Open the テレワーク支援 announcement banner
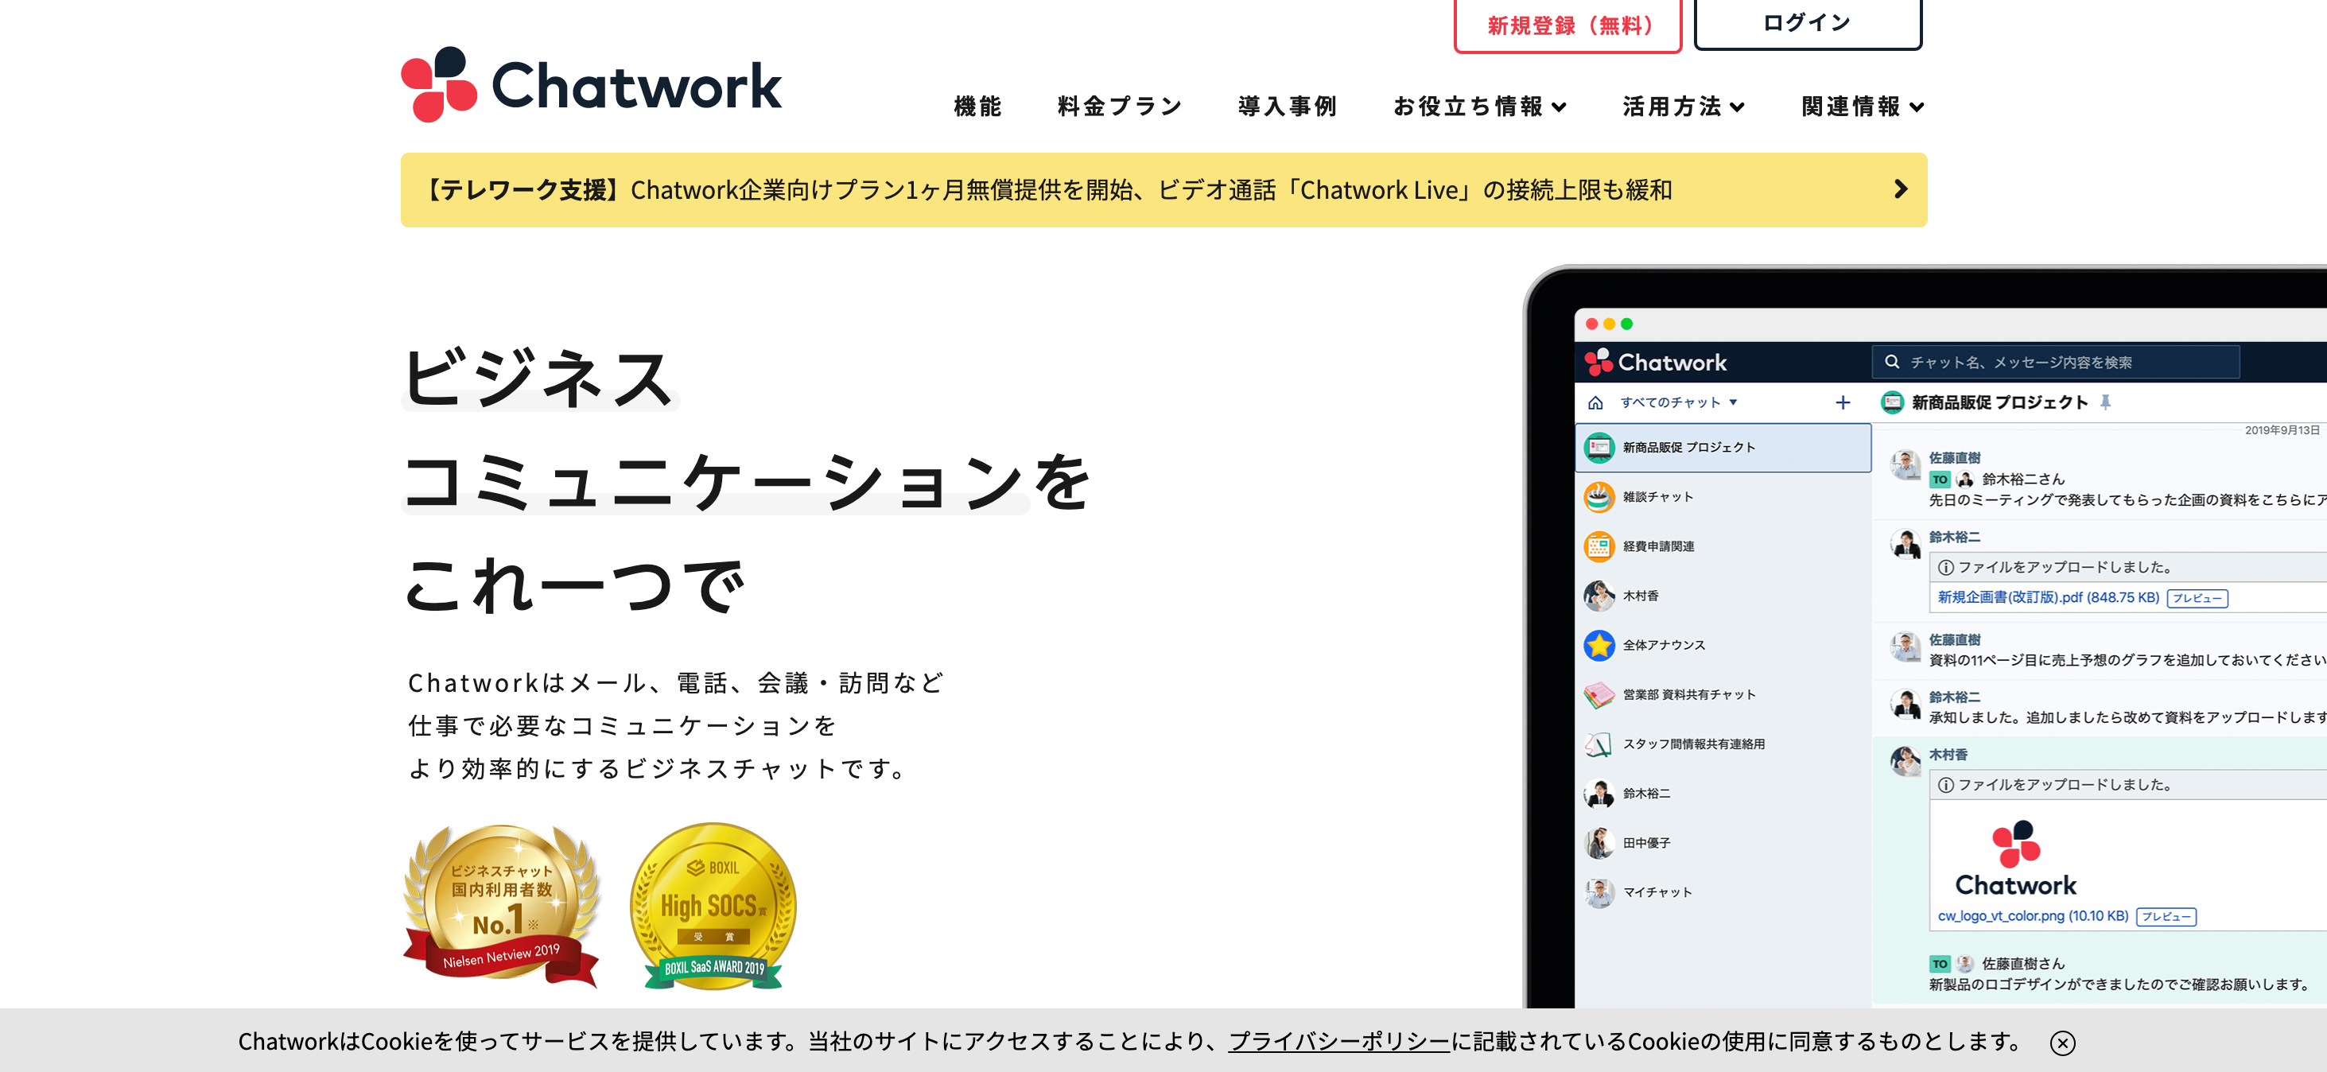The image size is (2327, 1072). [1163, 189]
